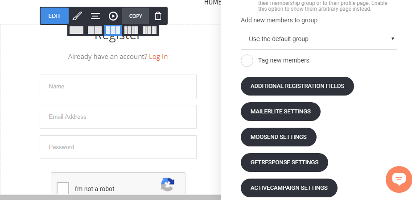
Task: Select the one-column layout icon
Action: pyautogui.click(x=76, y=30)
